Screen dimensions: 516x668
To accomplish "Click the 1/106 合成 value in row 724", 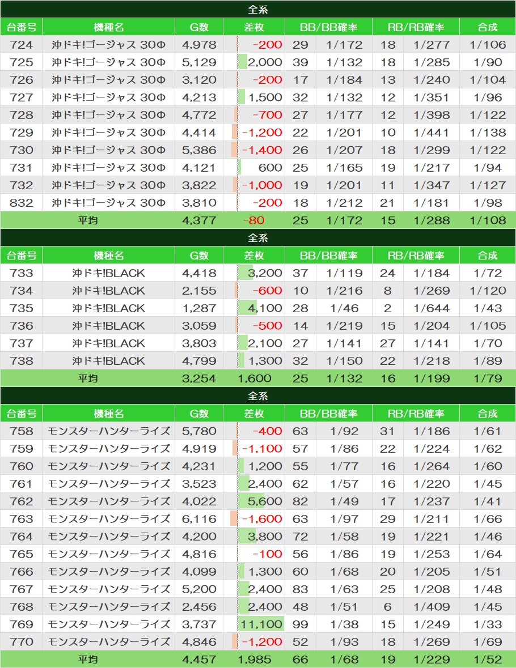I will [x=488, y=45].
